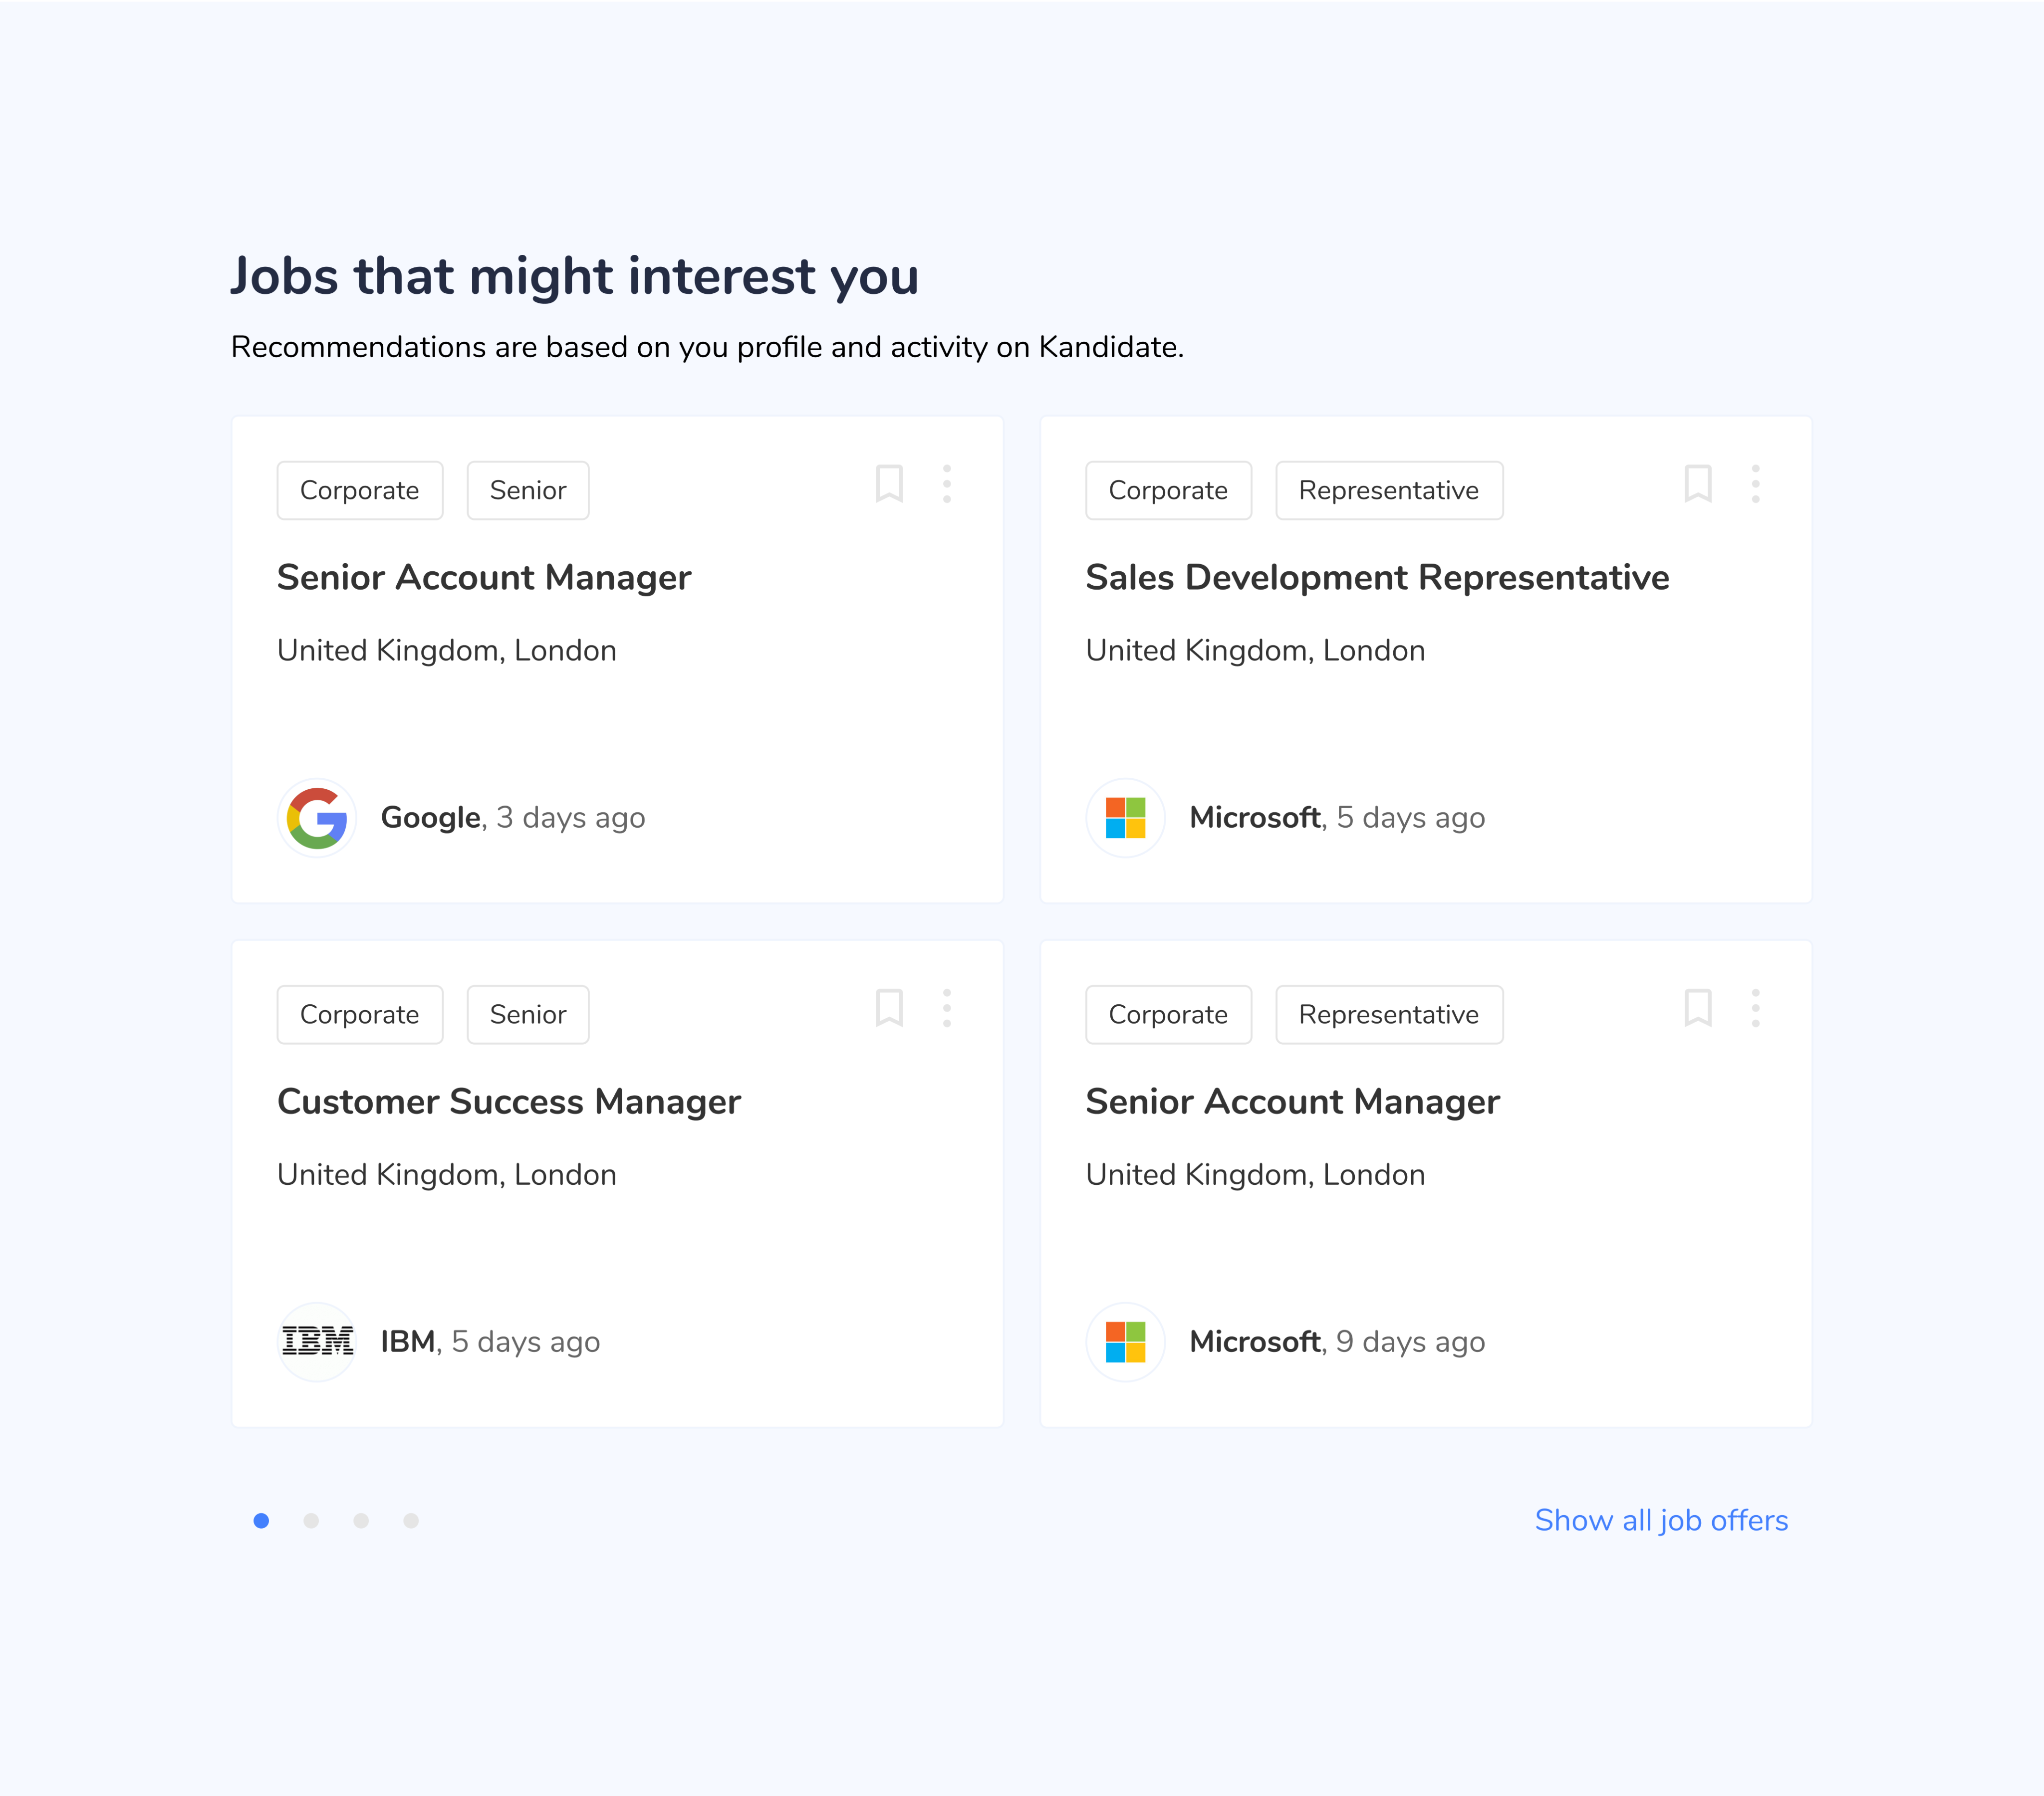This screenshot has width=2044, height=1796.
Task: Save the Microsoft Senior Account Manager job
Action: pos(1697,1008)
